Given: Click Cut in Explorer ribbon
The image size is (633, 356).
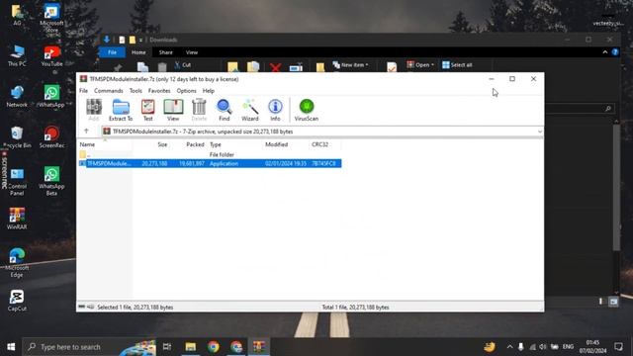Looking at the screenshot, I should pos(183,64).
